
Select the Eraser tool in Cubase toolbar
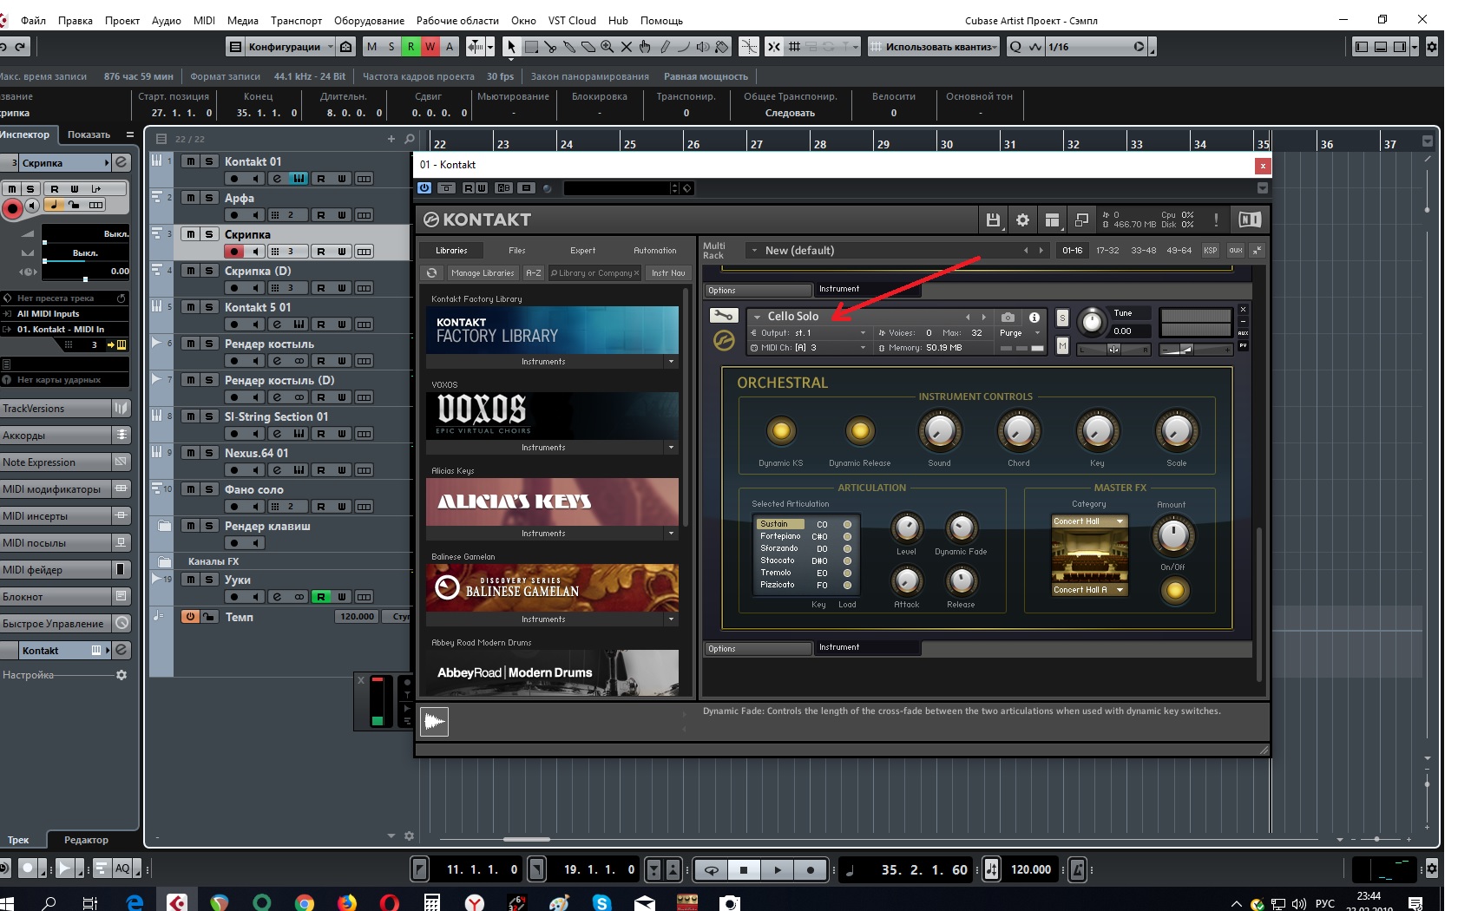click(588, 47)
